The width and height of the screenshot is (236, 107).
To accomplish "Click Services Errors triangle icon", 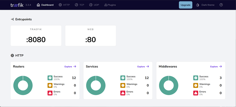I will [x=123, y=93].
